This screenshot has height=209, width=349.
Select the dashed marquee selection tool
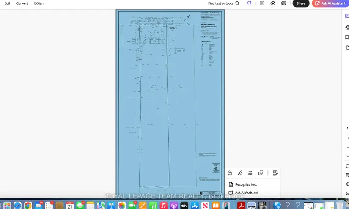click(x=261, y=173)
